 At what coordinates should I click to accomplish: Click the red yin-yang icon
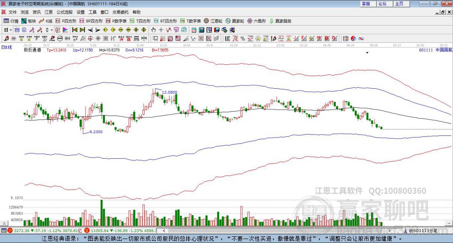coord(353,38)
